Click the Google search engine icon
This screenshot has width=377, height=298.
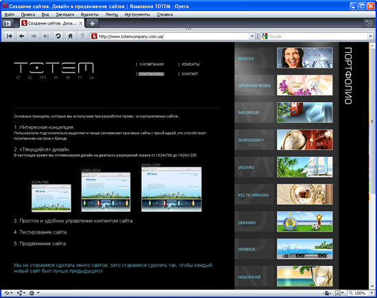264,36
